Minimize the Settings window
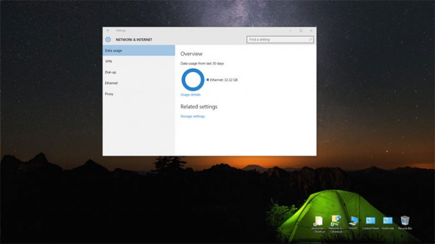 click(x=291, y=30)
